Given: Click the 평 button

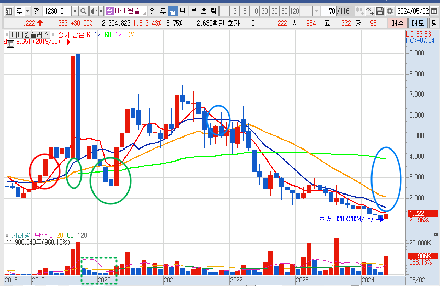Looking at the screenshot, I should coord(434,24).
